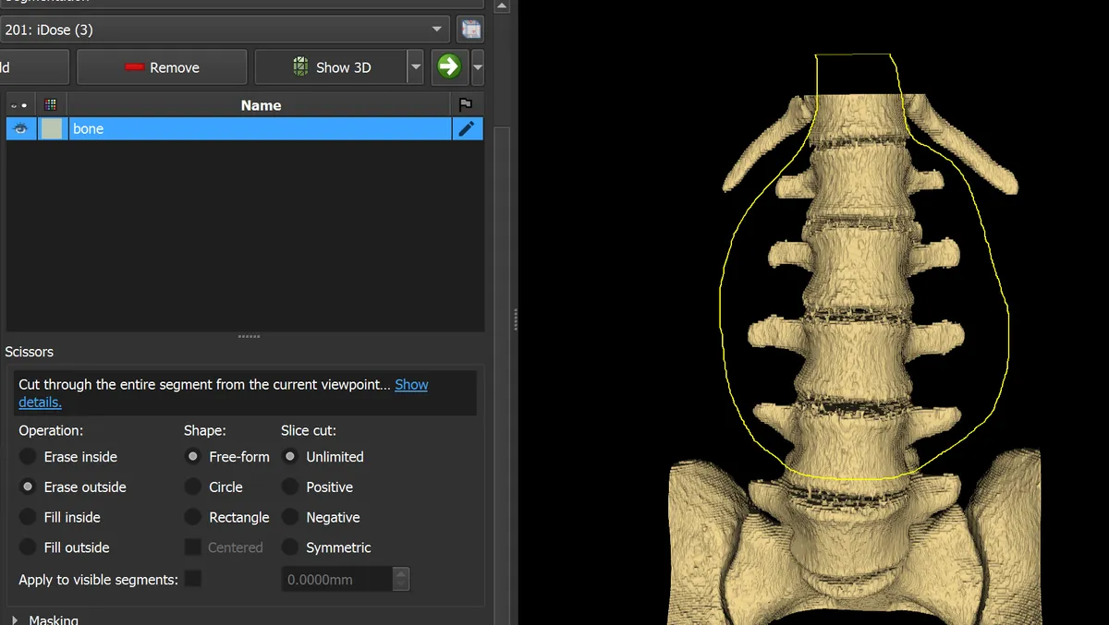Click the flag status column header
This screenshot has width=1109, height=625.
tap(467, 105)
